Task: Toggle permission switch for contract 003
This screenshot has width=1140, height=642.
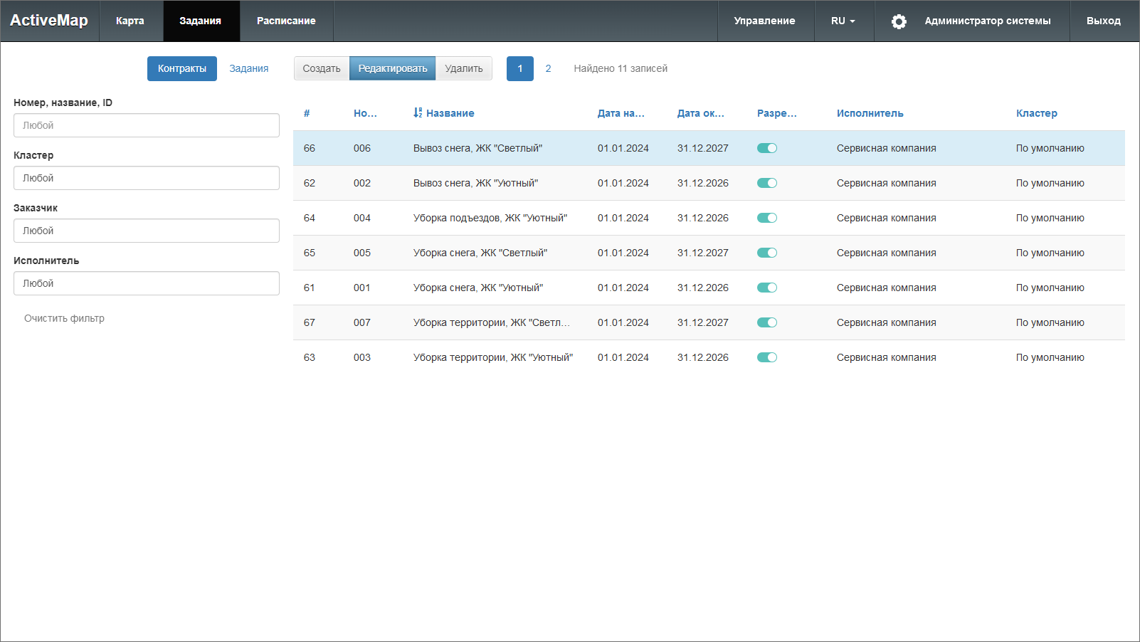Action: [767, 357]
